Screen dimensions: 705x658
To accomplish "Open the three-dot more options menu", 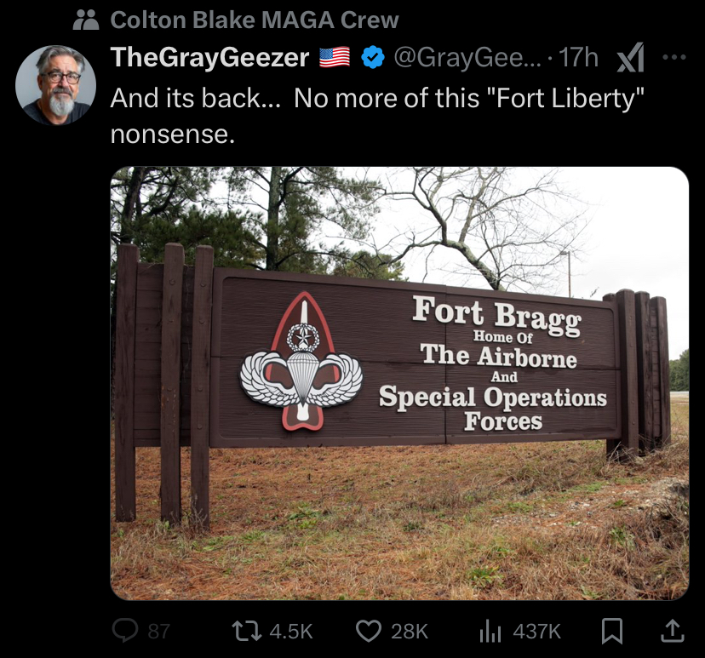I will click(674, 57).
